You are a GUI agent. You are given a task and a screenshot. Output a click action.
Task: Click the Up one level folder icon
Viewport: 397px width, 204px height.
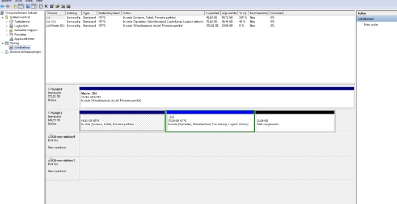point(15,6)
